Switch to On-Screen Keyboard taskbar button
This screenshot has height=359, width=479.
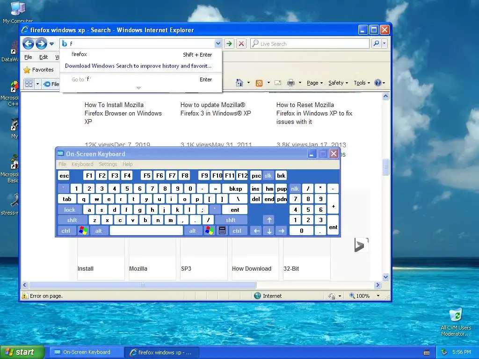pos(87,352)
